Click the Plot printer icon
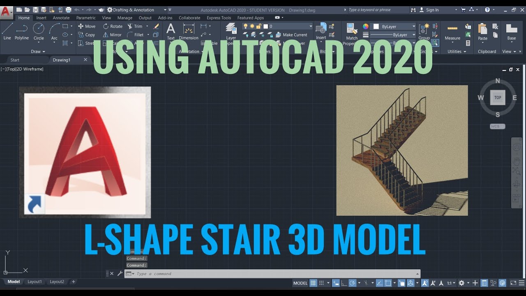The image size is (526, 296). pos(68,10)
